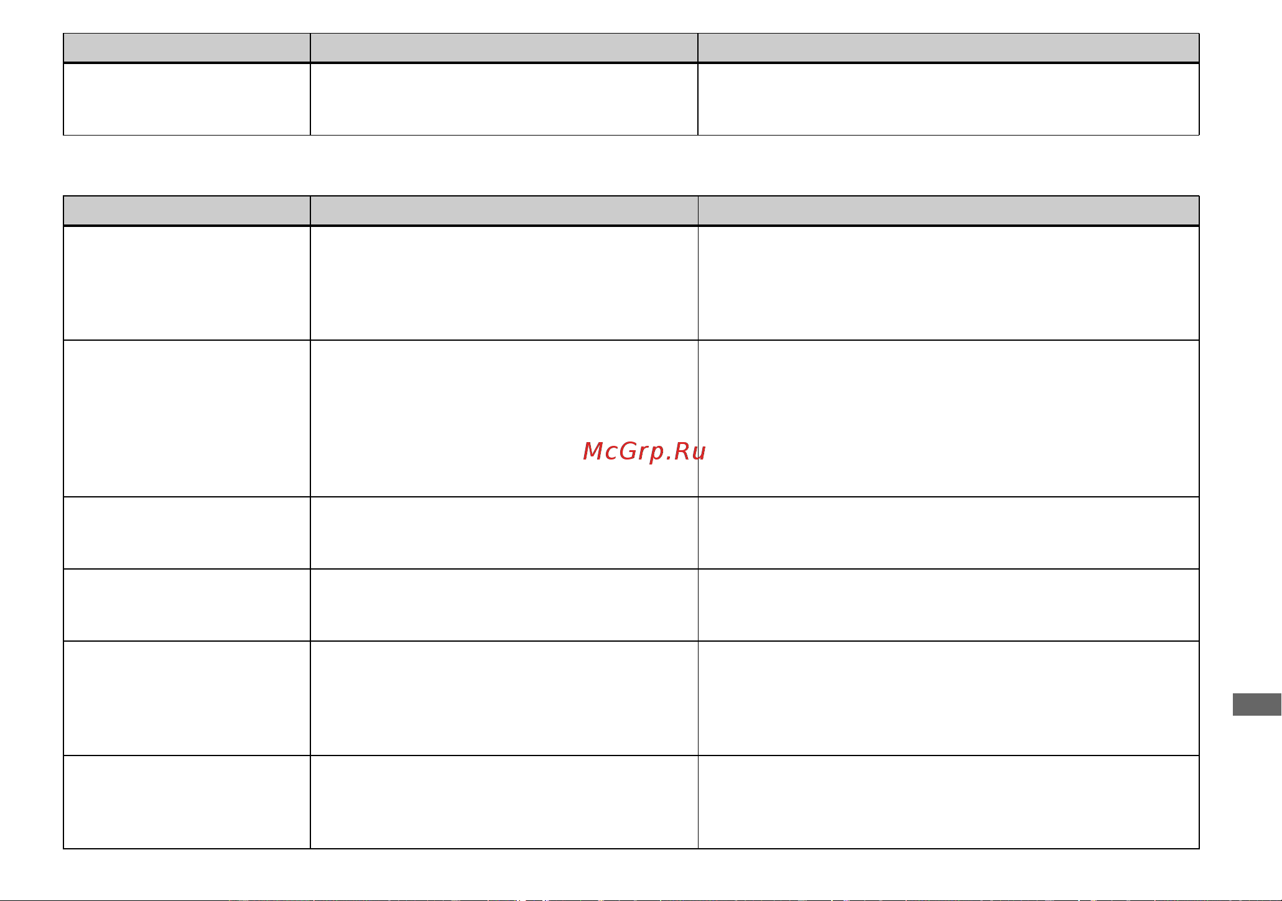Select lower table second body row, middle cell
Screen dimensions: 1282x901
pyautogui.click(x=504, y=418)
